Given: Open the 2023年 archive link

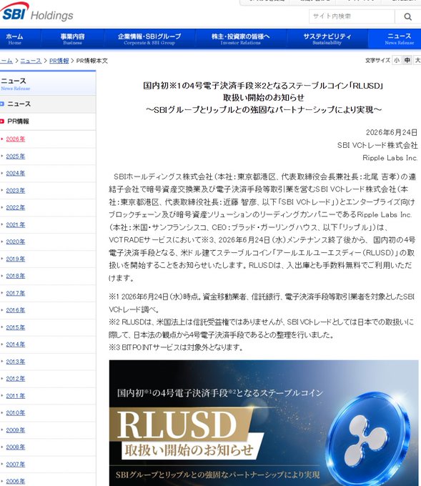Looking at the screenshot, I should (16, 191).
